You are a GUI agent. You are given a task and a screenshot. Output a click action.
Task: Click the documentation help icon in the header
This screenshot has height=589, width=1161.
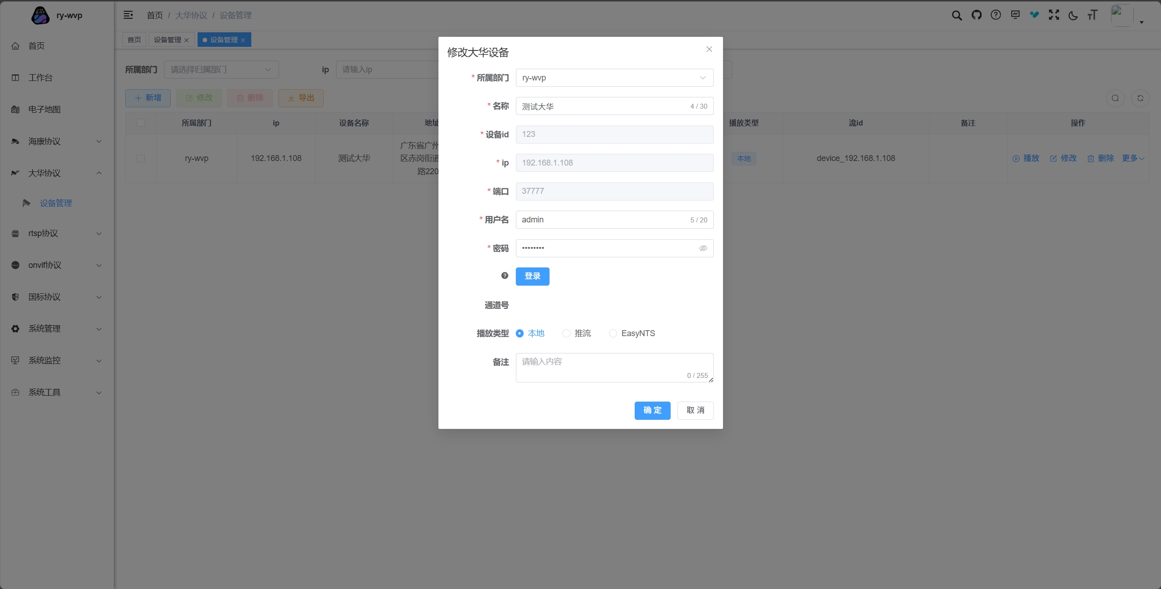996,15
